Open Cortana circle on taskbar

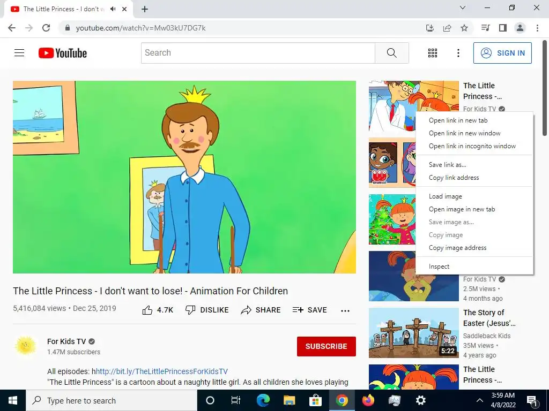click(210, 400)
